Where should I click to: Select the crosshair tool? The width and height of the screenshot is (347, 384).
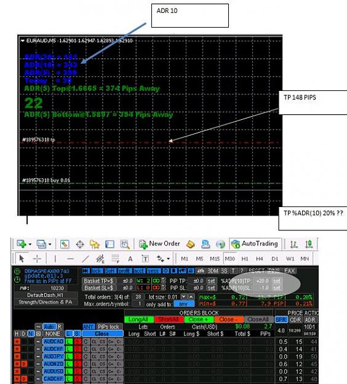(37, 259)
